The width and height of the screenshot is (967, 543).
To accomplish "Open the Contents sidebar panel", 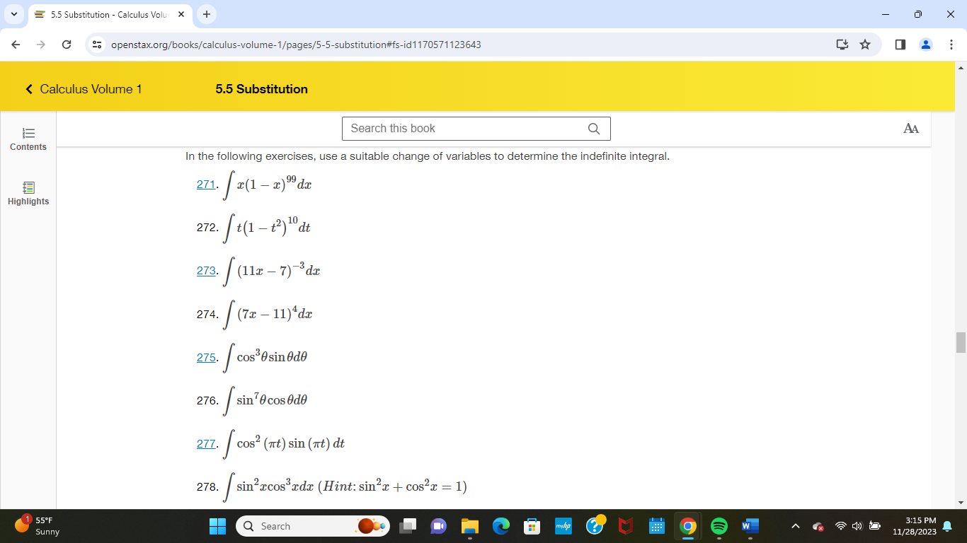I will tap(28, 139).
